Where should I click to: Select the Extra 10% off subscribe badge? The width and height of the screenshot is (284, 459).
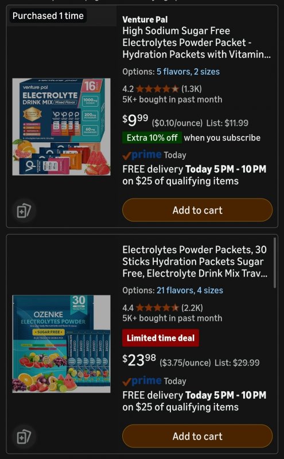[x=152, y=138]
